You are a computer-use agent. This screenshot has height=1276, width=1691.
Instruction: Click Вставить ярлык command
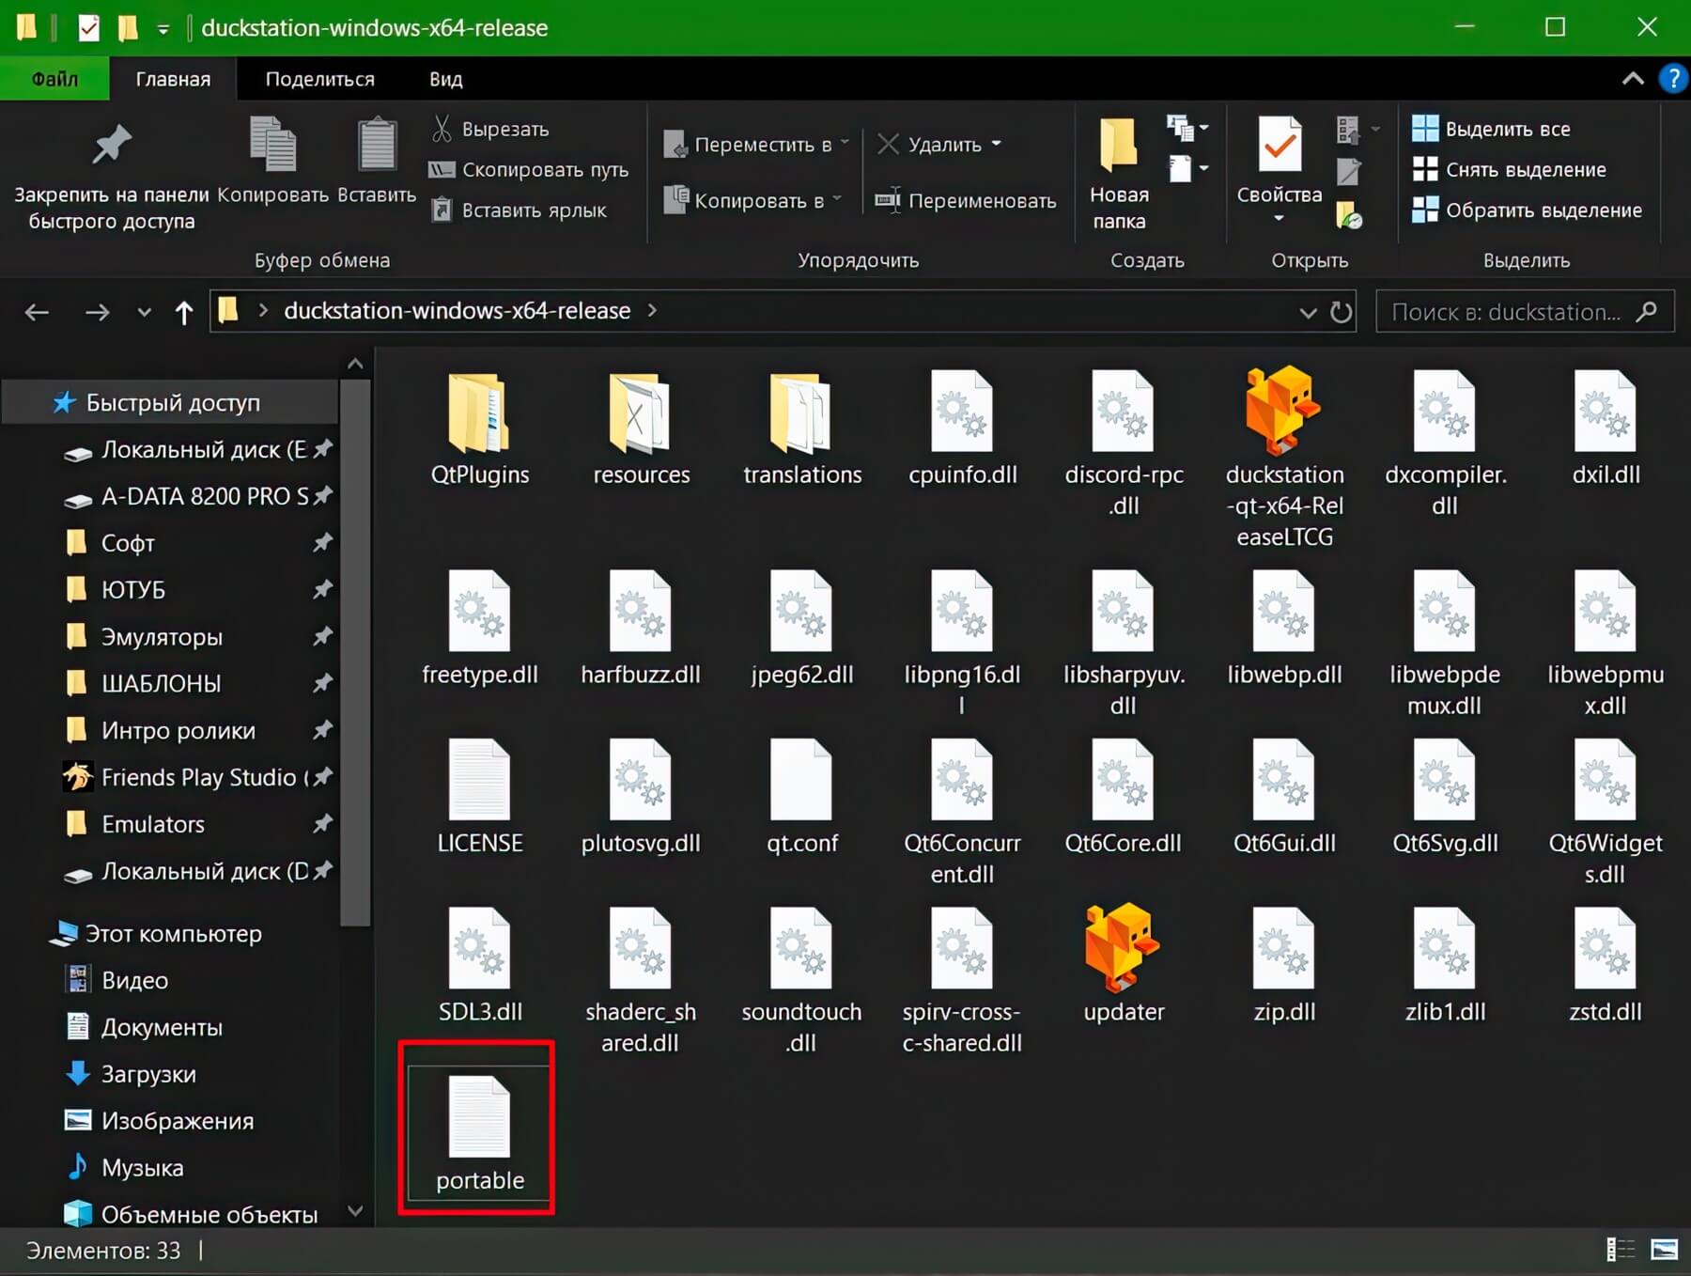tap(519, 210)
